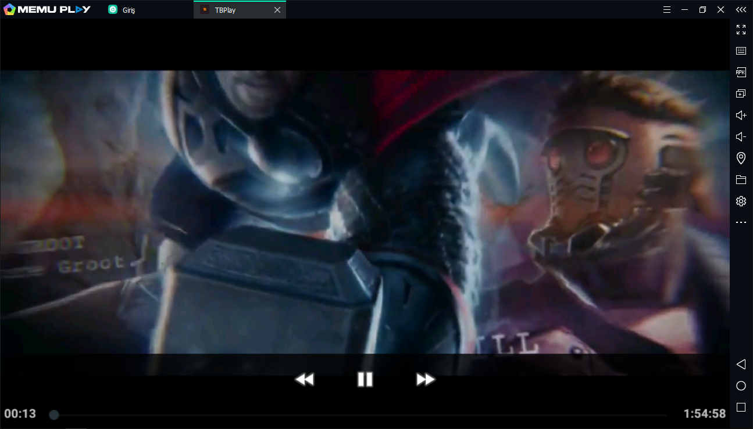Image resolution: width=753 pixels, height=429 pixels.
Task: Switch to the Giriş tab
Action: pos(122,10)
